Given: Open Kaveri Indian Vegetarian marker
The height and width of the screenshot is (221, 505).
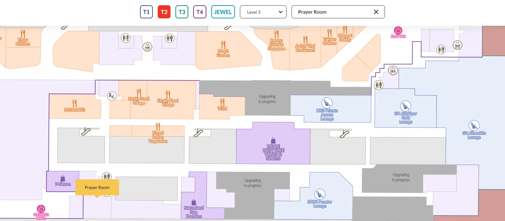Looking at the screenshot, I should pyautogui.click(x=158, y=133).
